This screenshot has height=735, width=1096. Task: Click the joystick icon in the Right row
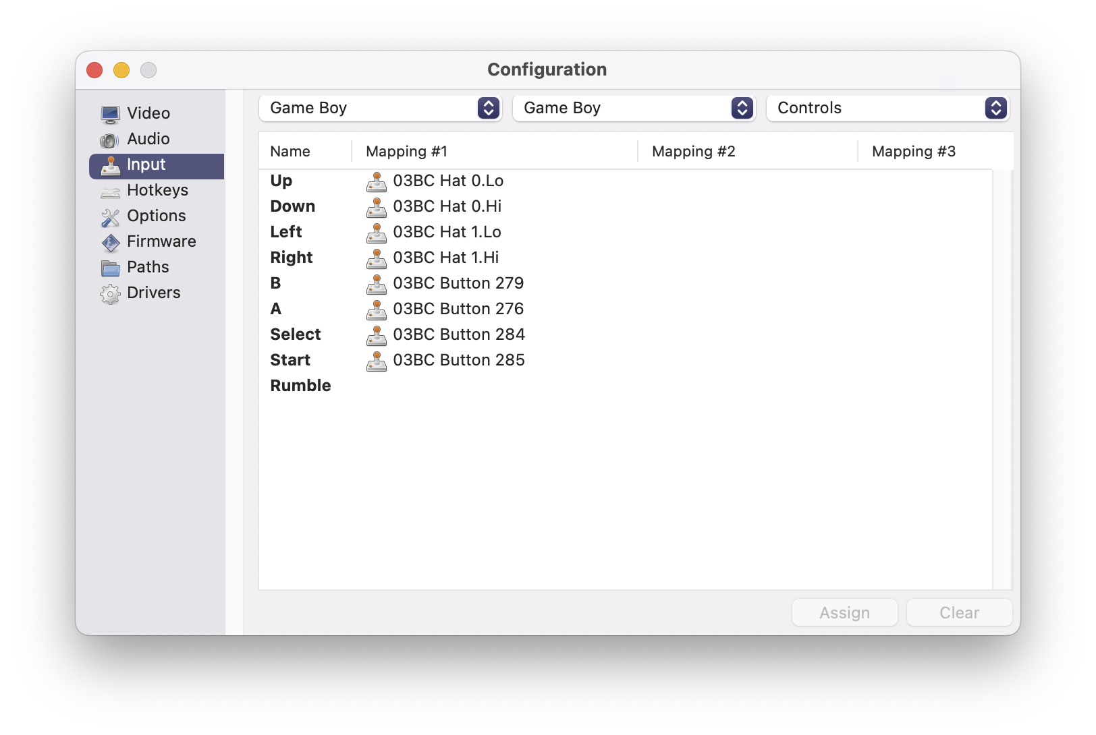[x=377, y=258]
